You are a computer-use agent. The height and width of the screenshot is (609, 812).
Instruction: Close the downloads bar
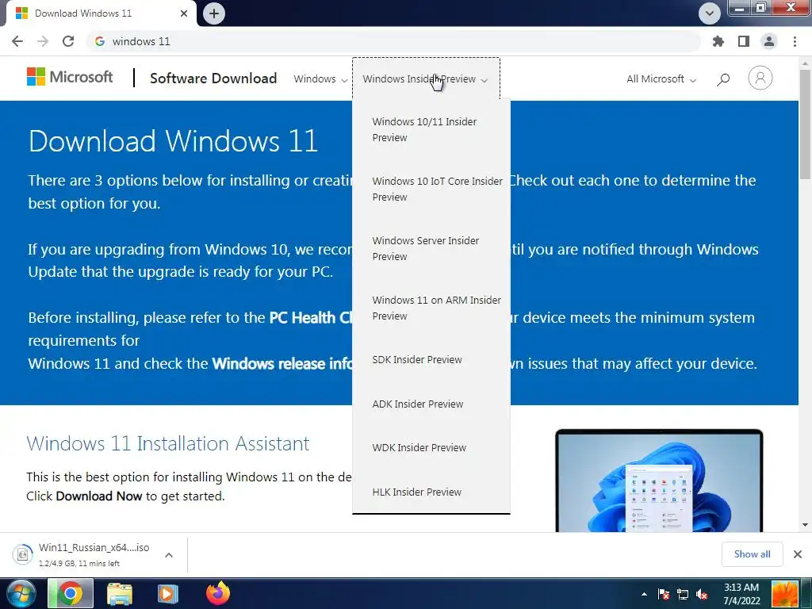pyautogui.click(x=798, y=554)
